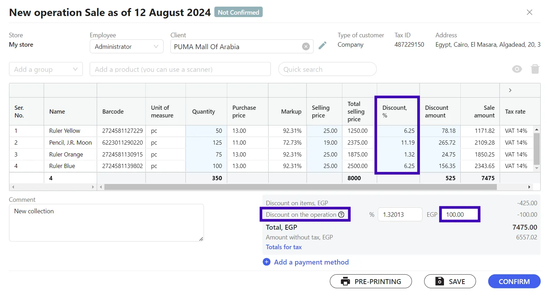Save the sale operation
Viewport: 548px width, 291px height.
(x=450, y=281)
